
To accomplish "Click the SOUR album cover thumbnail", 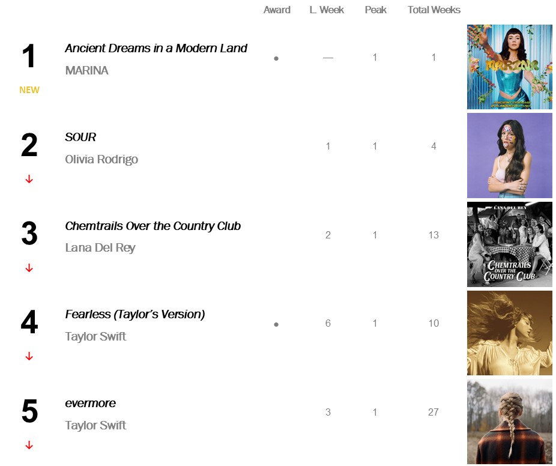I will 509,156.
